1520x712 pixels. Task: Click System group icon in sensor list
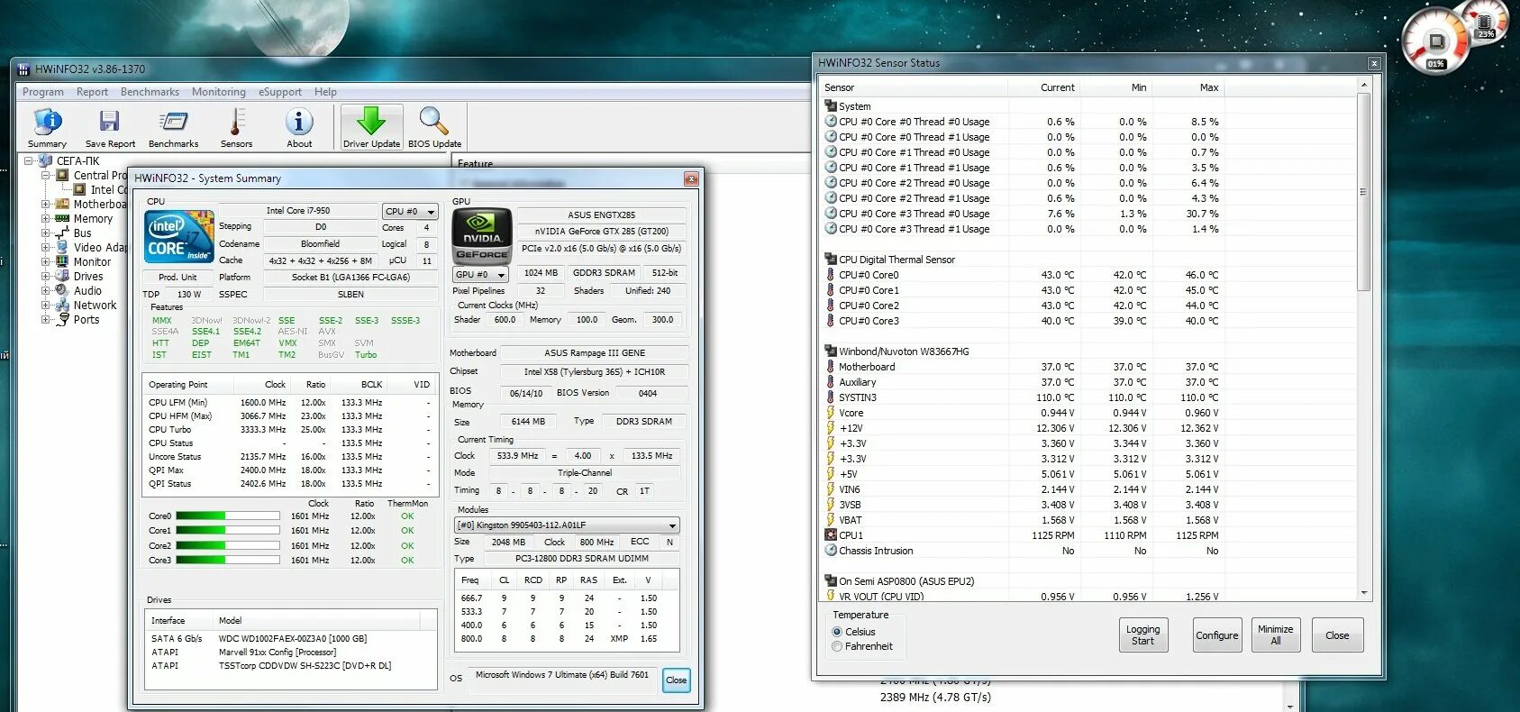831,105
